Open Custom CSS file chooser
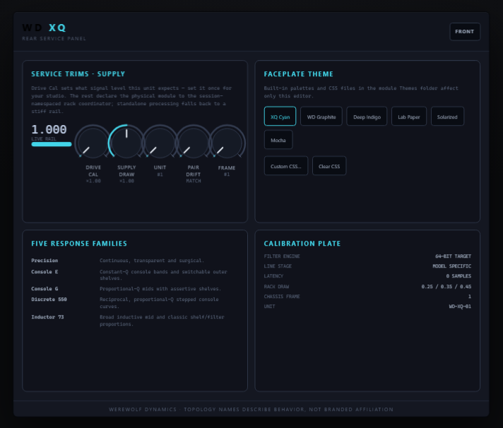 point(286,166)
